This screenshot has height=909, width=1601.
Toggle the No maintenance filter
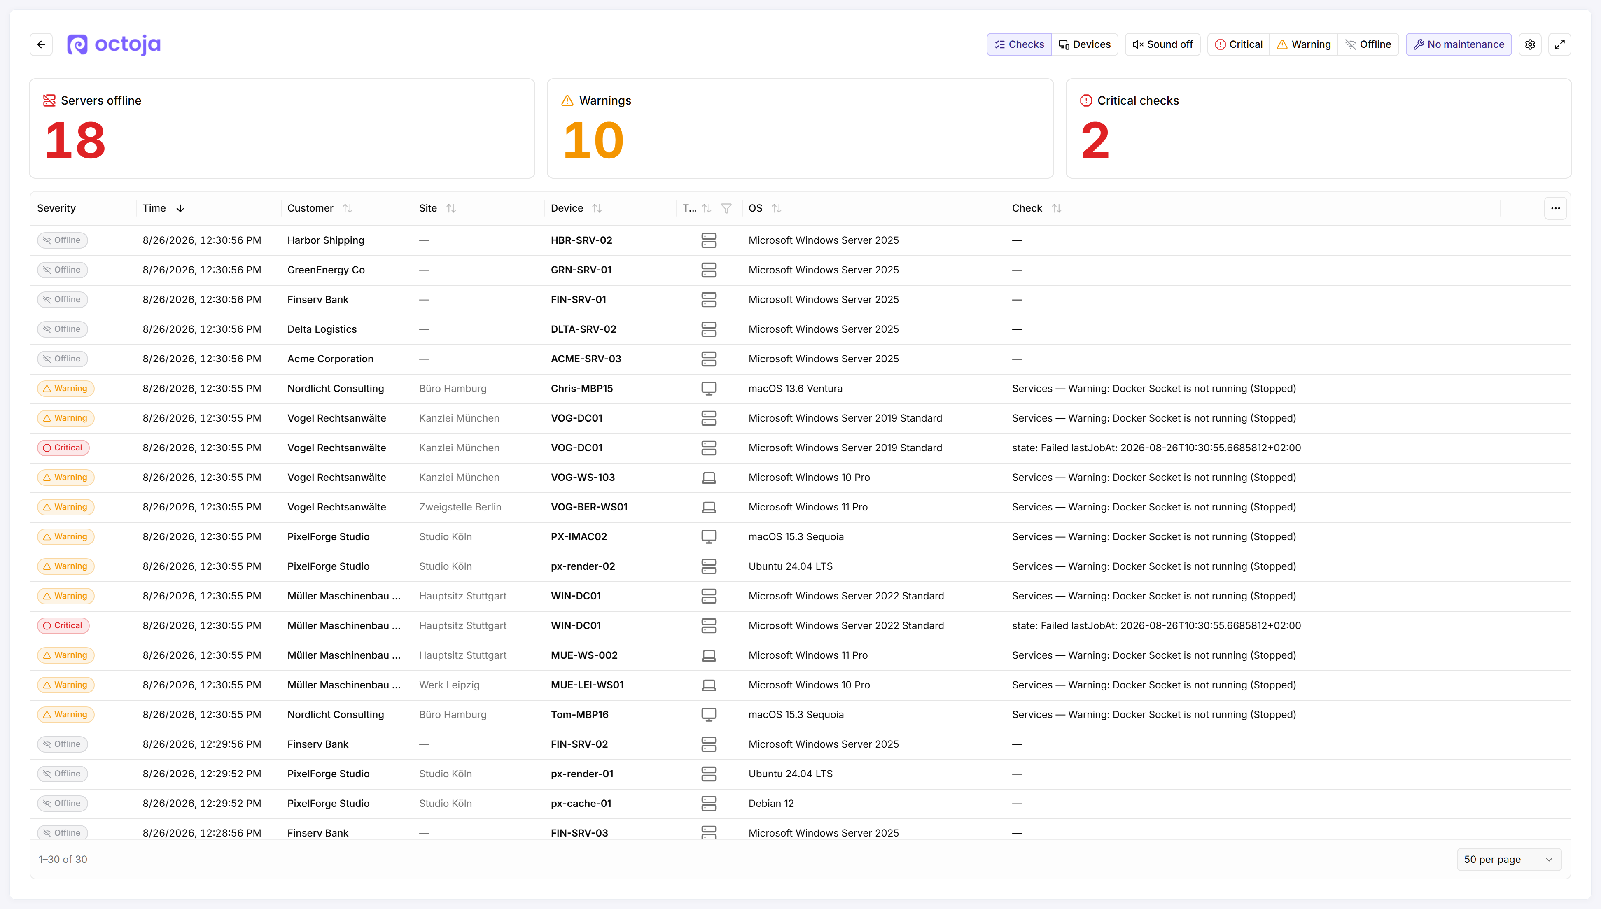pos(1459,44)
